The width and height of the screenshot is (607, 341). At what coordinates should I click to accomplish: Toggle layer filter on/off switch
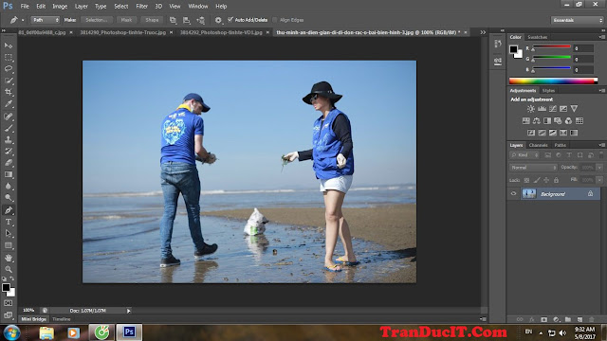[601, 155]
